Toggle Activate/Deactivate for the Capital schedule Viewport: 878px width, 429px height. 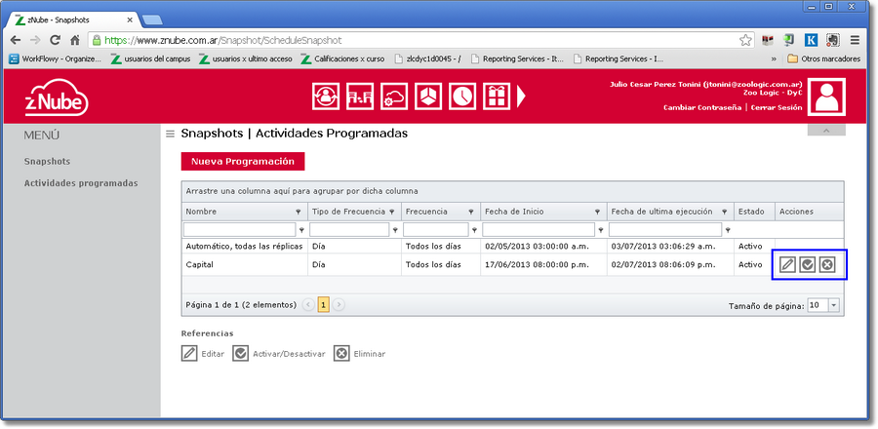point(808,264)
